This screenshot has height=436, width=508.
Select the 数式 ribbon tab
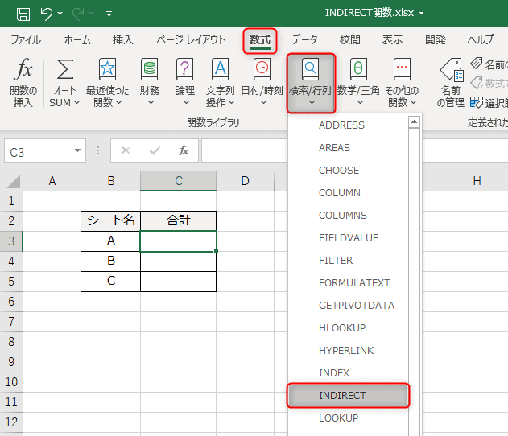click(260, 40)
